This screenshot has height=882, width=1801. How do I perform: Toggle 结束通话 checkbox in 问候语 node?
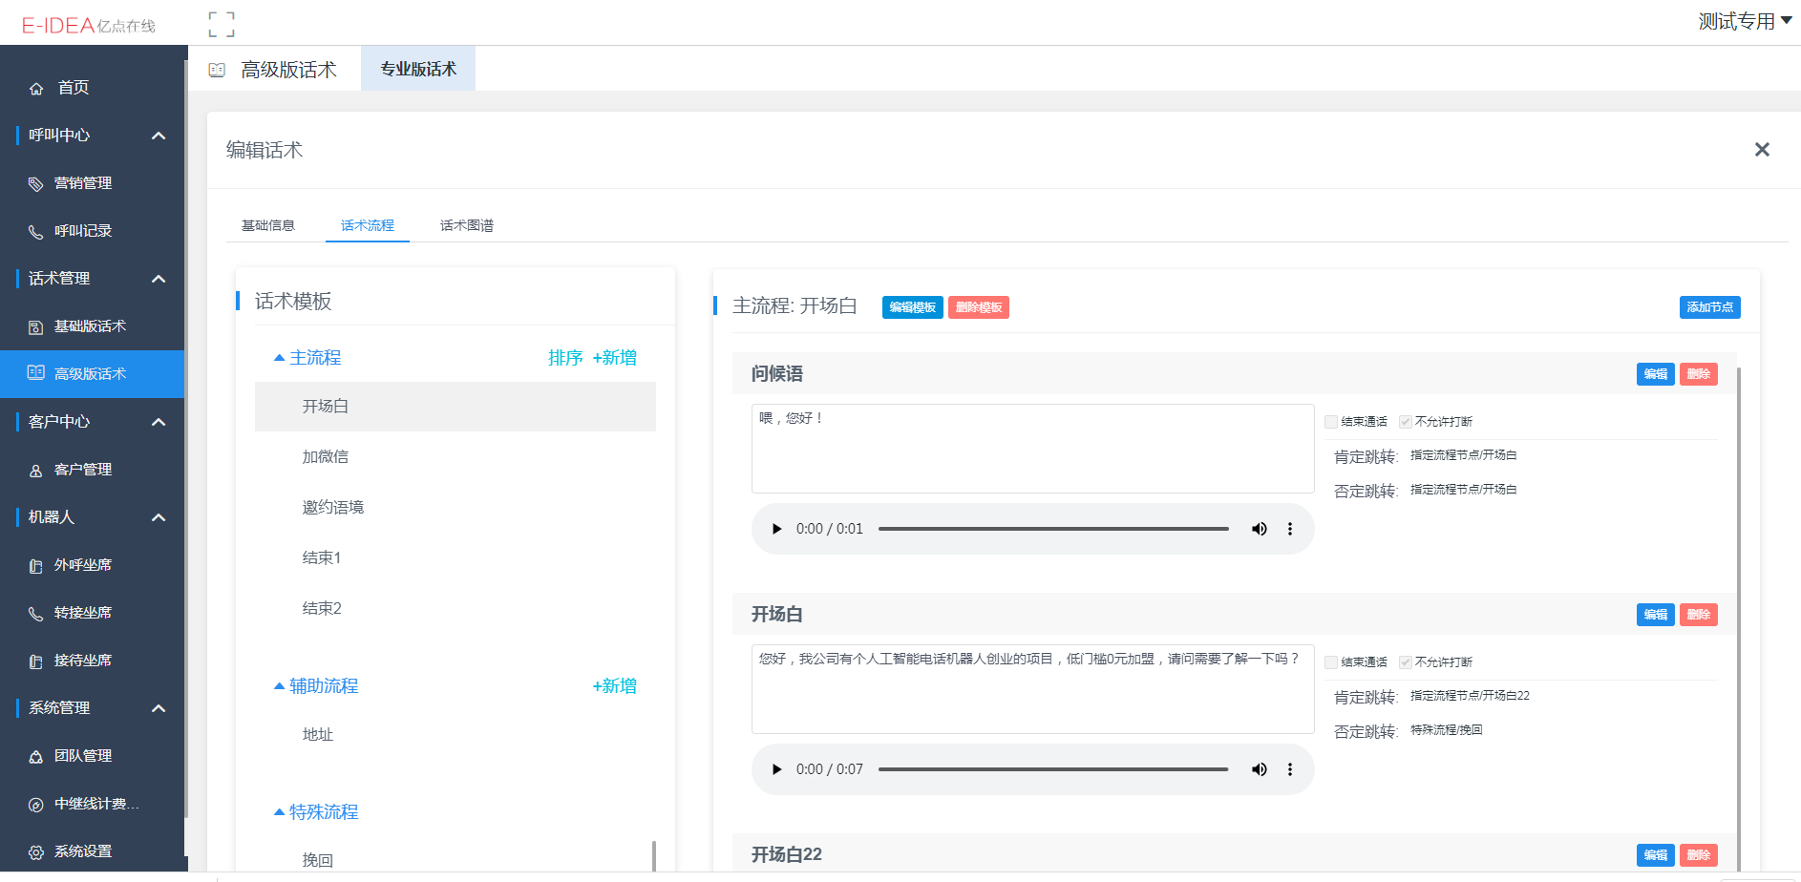tap(1331, 422)
